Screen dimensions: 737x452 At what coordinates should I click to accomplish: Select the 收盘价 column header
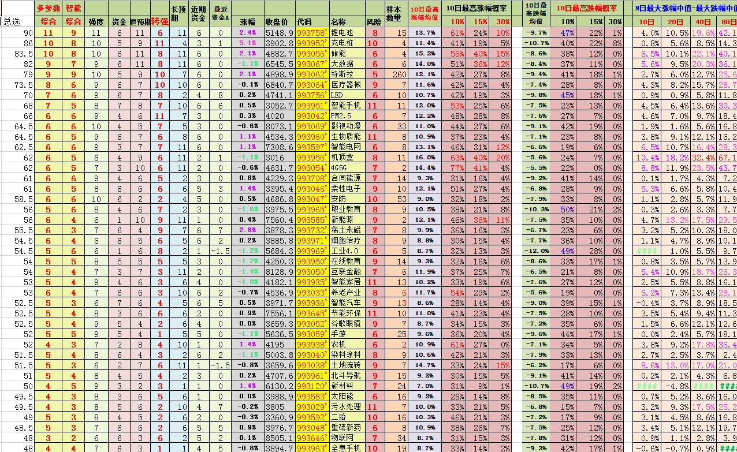click(x=280, y=21)
